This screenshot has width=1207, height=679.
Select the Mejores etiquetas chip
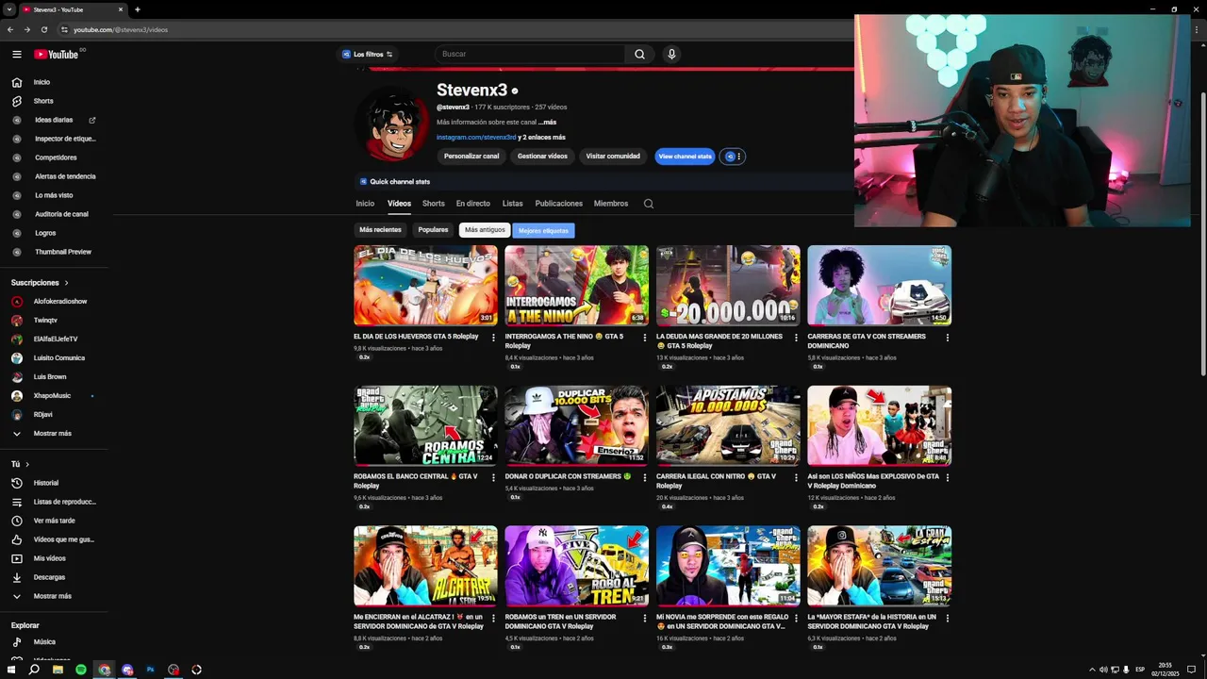click(543, 230)
